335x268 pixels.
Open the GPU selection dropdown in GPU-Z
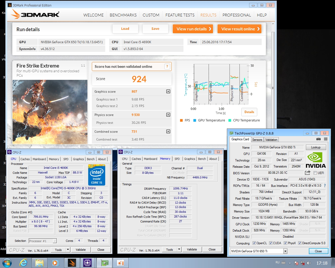[285, 251]
